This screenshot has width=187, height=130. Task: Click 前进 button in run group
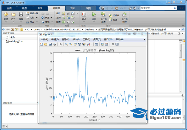[113, 20]
